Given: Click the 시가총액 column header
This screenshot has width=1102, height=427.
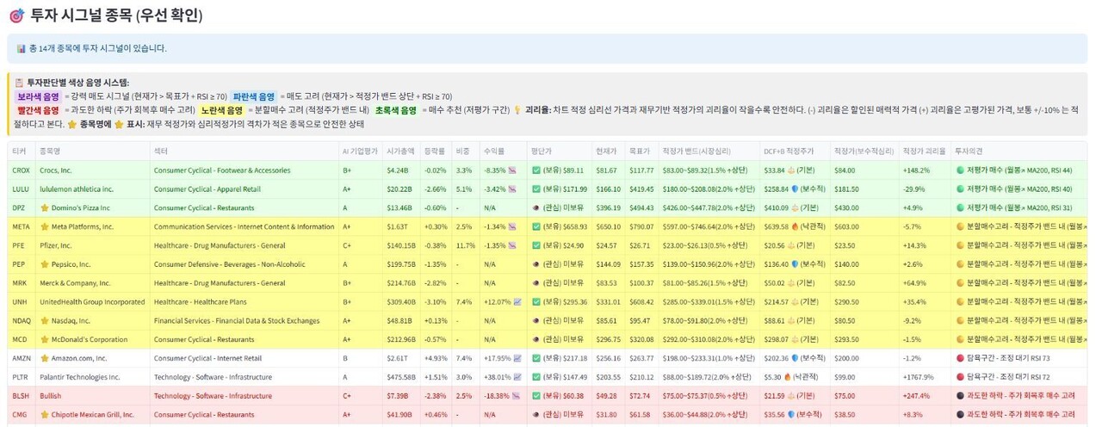Looking at the screenshot, I should pos(401,151).
